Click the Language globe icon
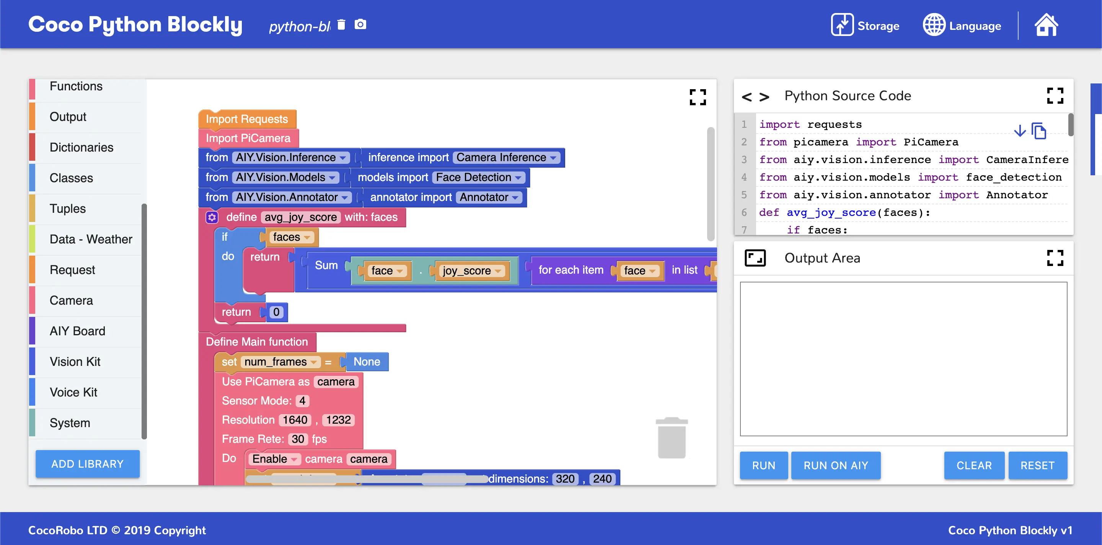Screen dimensions: 1102x545 pos(934,25)
